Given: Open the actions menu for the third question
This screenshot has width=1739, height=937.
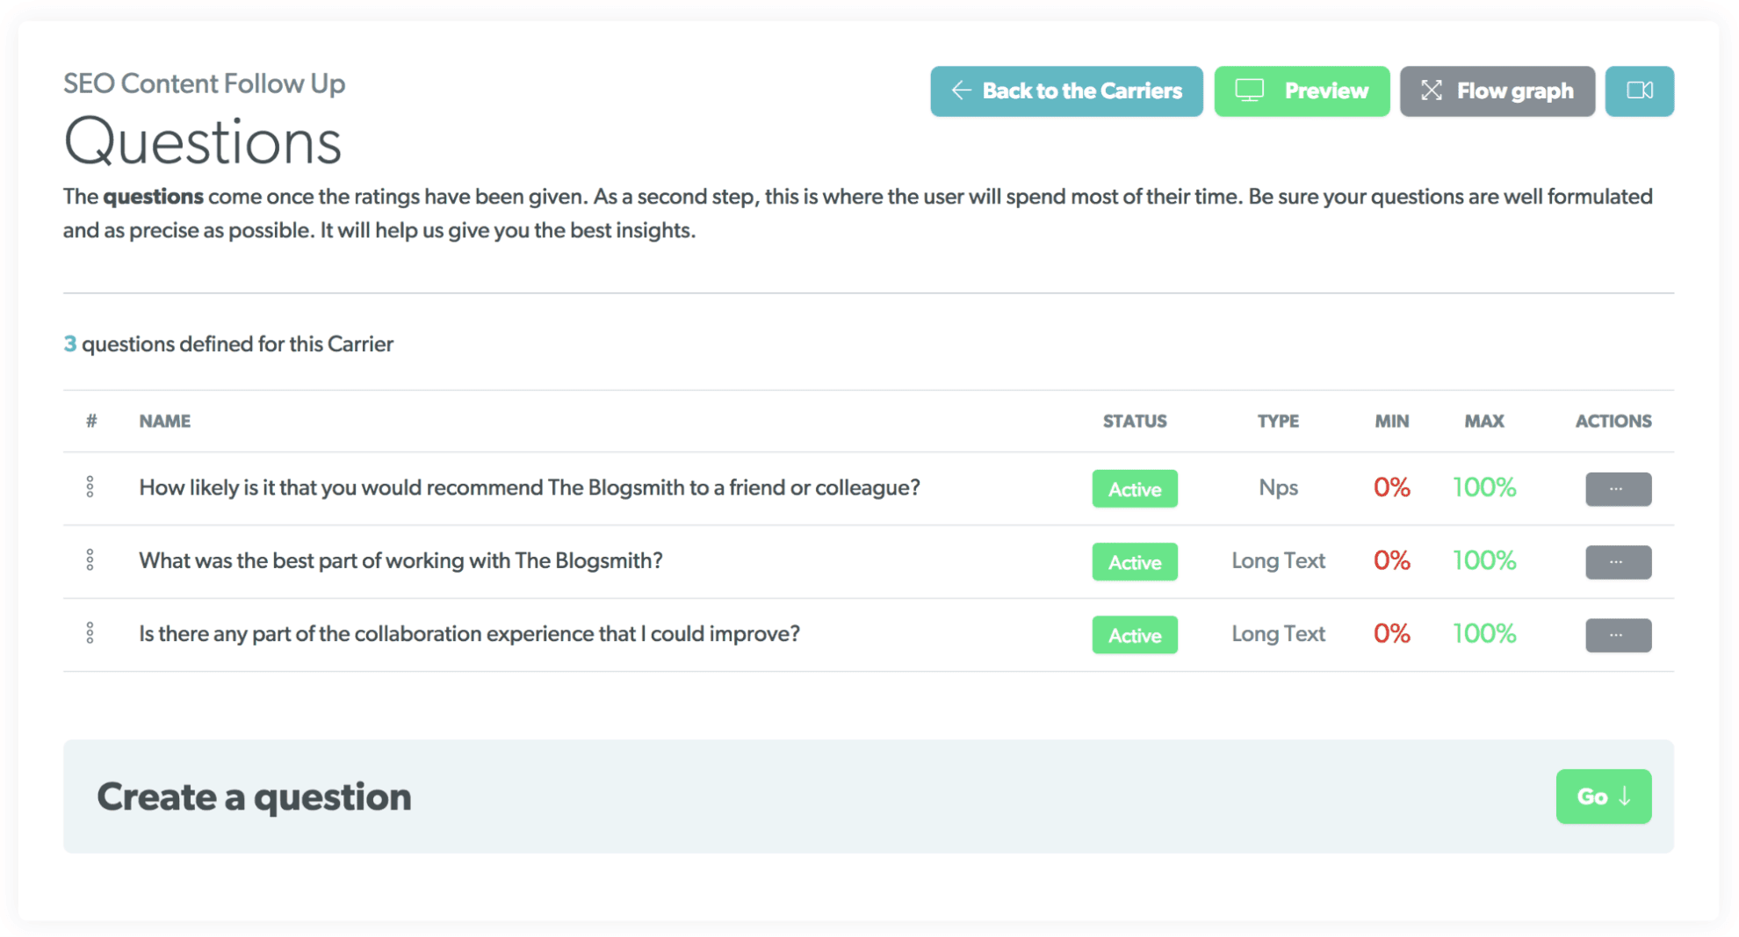Looking at the screenshot, I should point(1619,635).
